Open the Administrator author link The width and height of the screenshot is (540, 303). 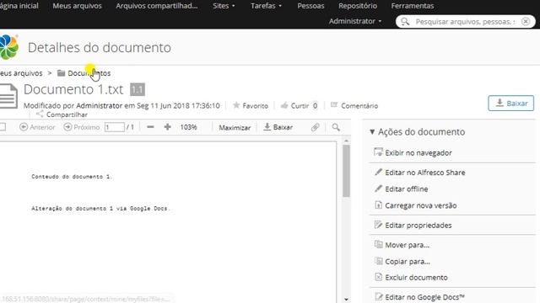(x=100, y=105)
